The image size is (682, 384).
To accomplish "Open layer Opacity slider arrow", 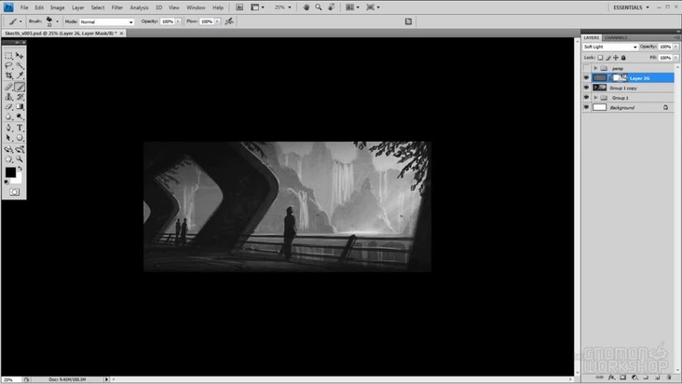I will [675, 47].
